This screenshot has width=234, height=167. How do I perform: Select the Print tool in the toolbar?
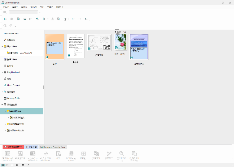11,19
